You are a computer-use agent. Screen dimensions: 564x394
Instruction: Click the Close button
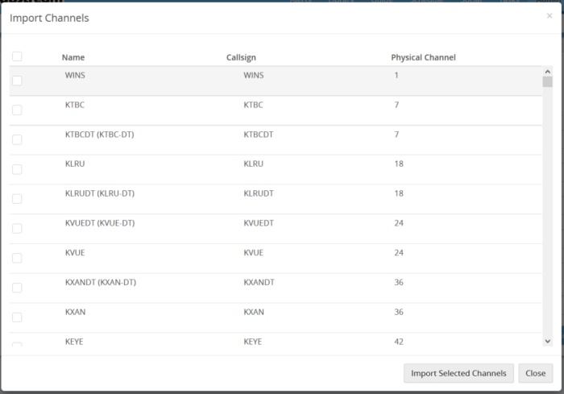coord(535,373)
